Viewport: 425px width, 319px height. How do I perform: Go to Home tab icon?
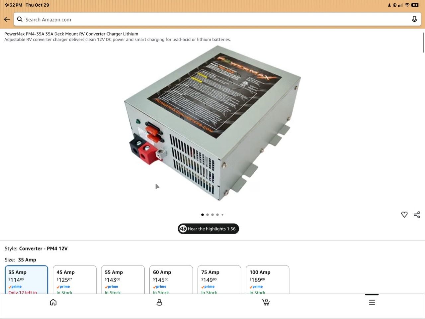coord(53,302)
